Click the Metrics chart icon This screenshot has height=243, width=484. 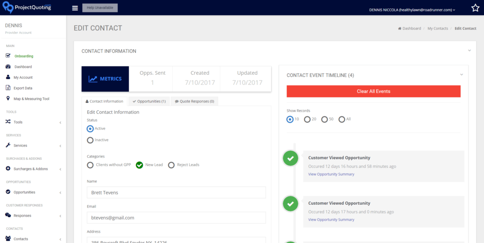pos(93,79)
